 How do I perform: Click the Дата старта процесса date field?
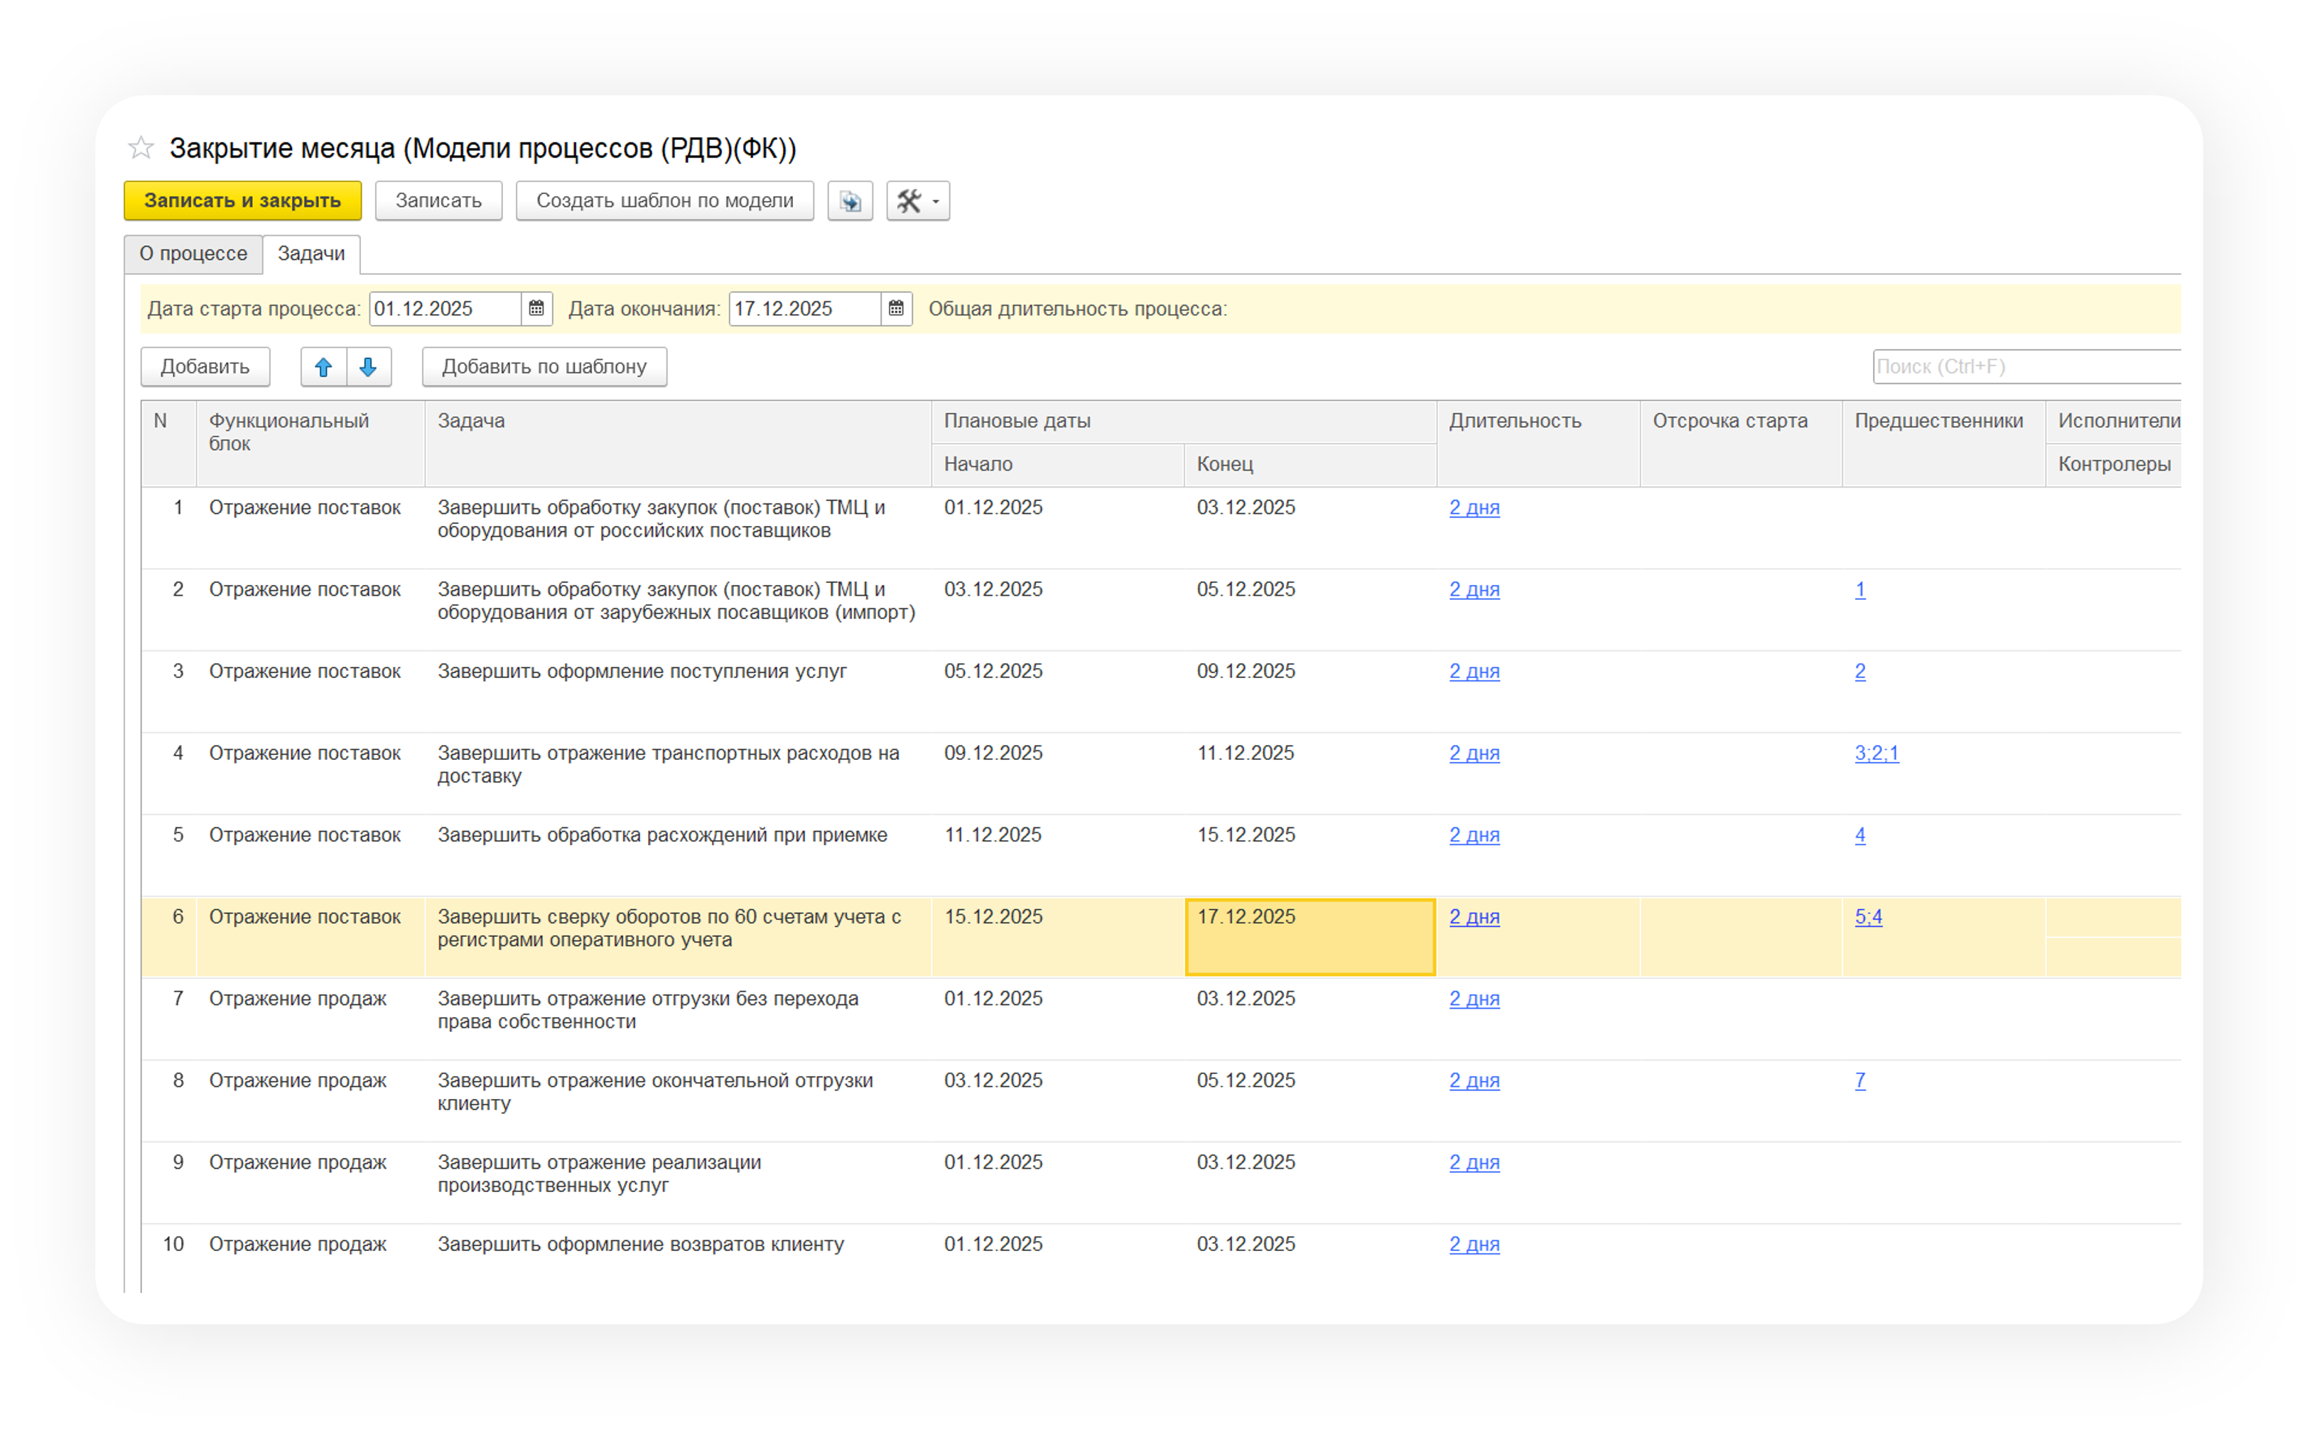pos(444,309)
